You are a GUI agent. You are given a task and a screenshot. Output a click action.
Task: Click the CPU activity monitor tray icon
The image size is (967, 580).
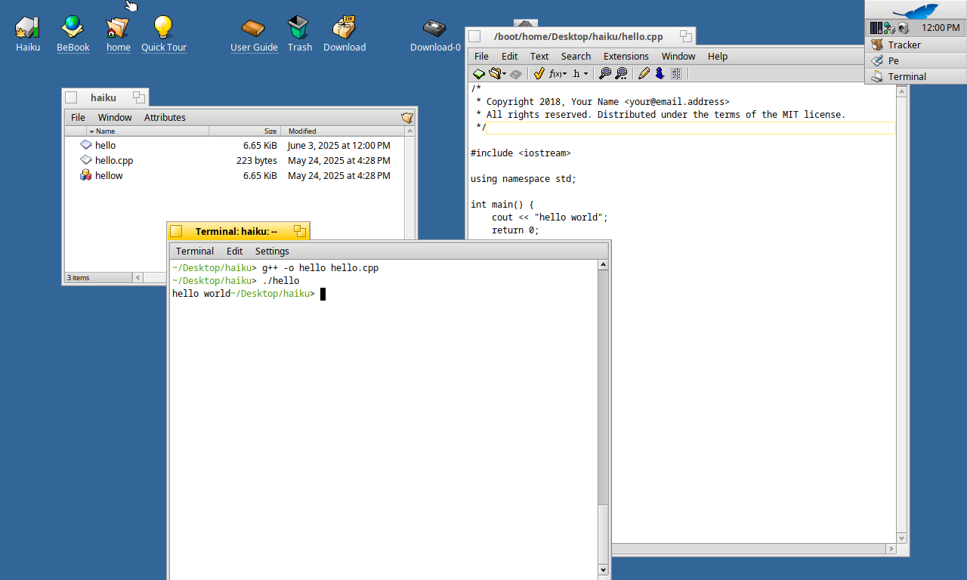[876, 28]
